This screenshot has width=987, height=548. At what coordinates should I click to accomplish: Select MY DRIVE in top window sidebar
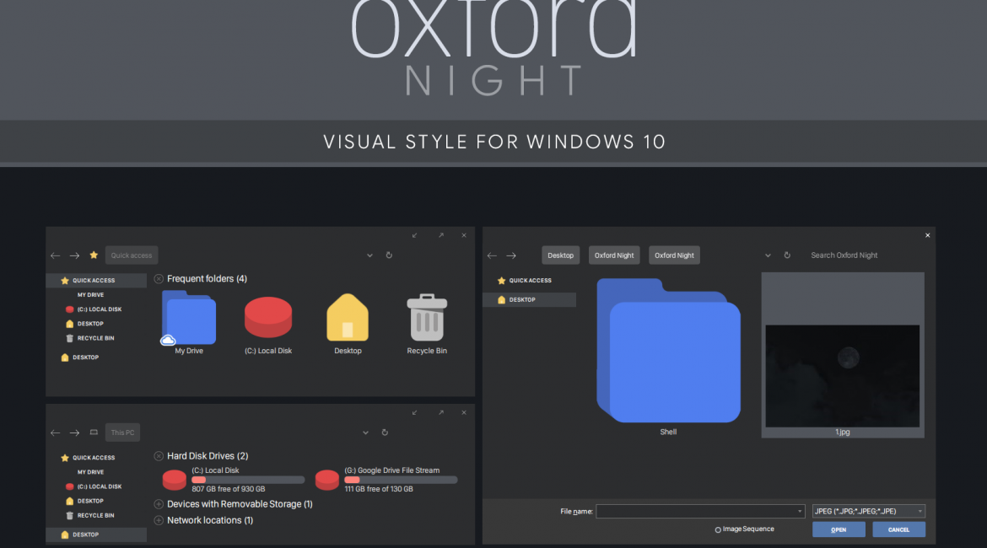point(90,295)
